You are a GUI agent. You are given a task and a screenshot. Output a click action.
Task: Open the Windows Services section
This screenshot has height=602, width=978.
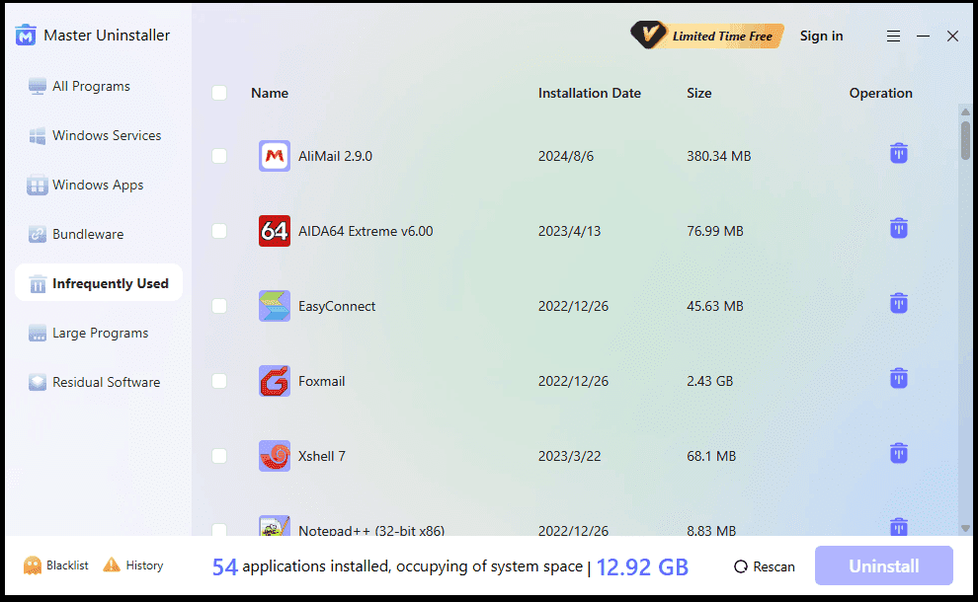tap(106, 135)
